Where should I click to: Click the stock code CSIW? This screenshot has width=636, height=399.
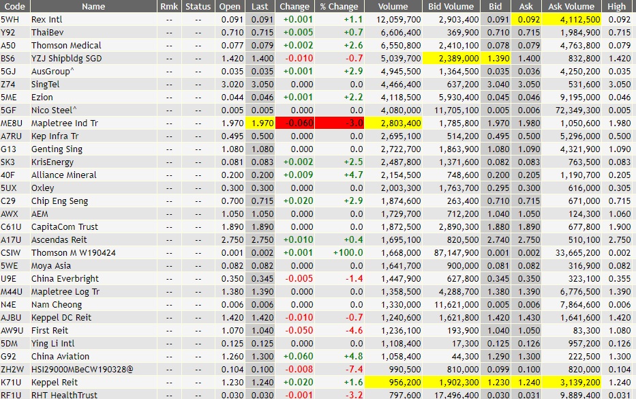pyautogui.click(x=10, y=253)
